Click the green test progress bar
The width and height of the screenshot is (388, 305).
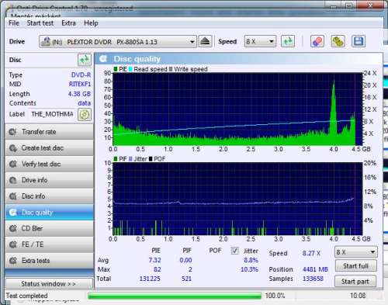pos(175,296)
